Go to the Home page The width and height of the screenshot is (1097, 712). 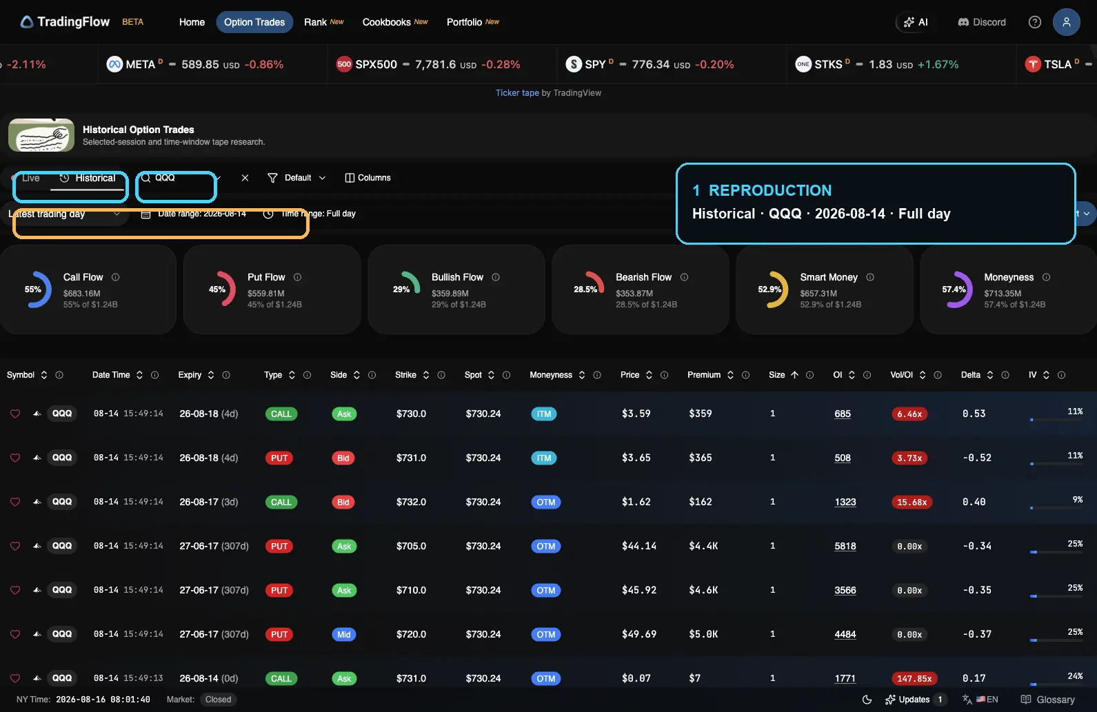(192, 22)
